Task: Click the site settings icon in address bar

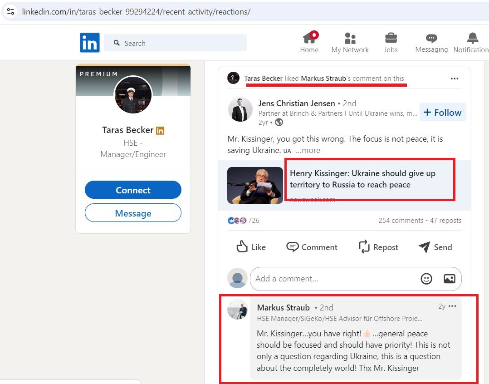Action: coord(10,12)
